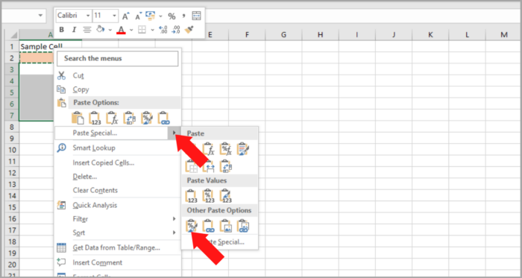Choose Get Data from Table/Range...
Viewport: 522px width, 278px height.
click(118, 247)
